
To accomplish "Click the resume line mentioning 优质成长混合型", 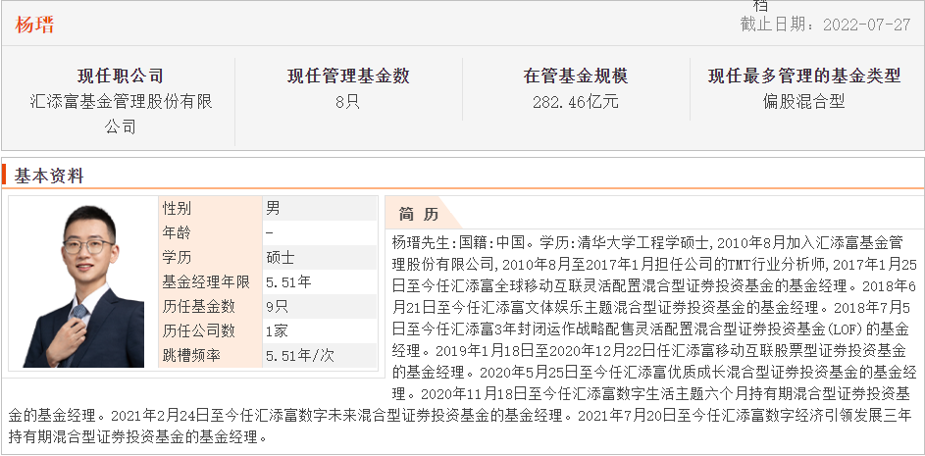I will point(655,373).
